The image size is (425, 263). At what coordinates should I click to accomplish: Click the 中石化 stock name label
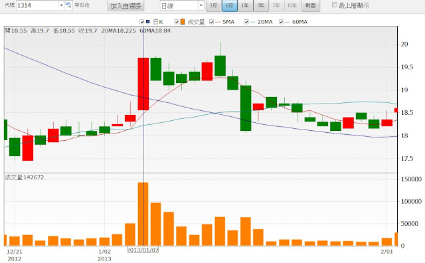coord(82,5)
